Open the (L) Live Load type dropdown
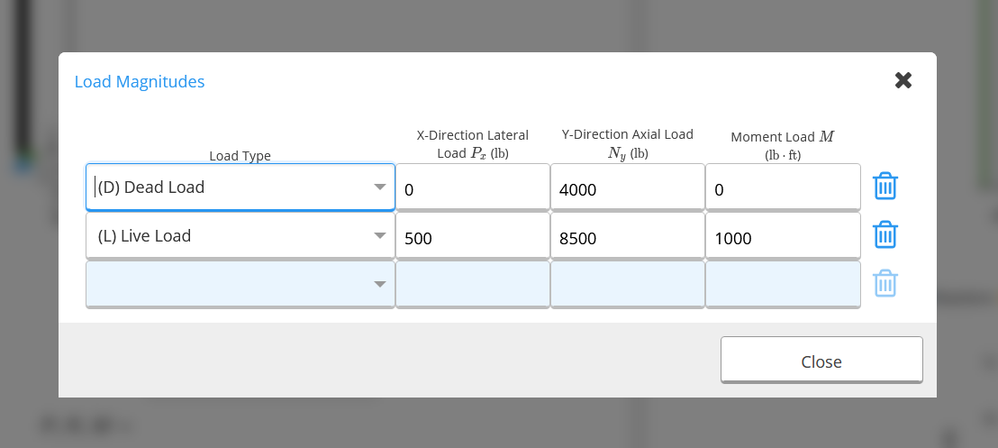The image size is (998, 448). tap(240, 236)
